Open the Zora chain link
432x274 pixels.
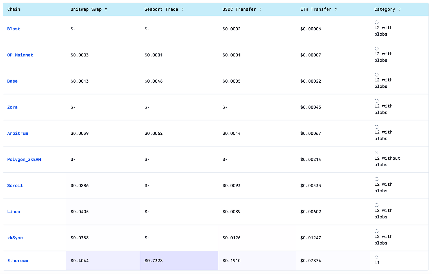click(12, 107)
